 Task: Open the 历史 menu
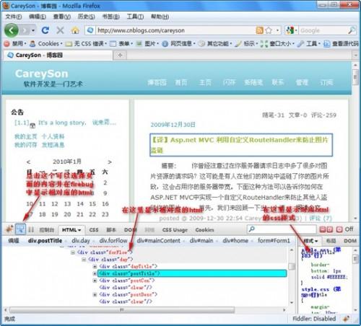click(x=86, y=17)
